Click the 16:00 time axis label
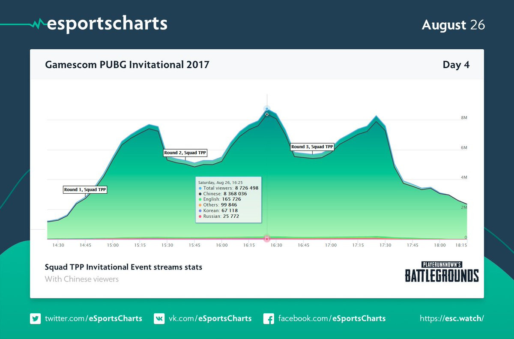This screenshot has height=339, width=514. coord(222,245)
